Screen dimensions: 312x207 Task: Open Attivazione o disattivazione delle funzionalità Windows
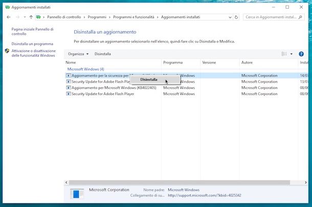pyautogui.click(x=33, y=53)
